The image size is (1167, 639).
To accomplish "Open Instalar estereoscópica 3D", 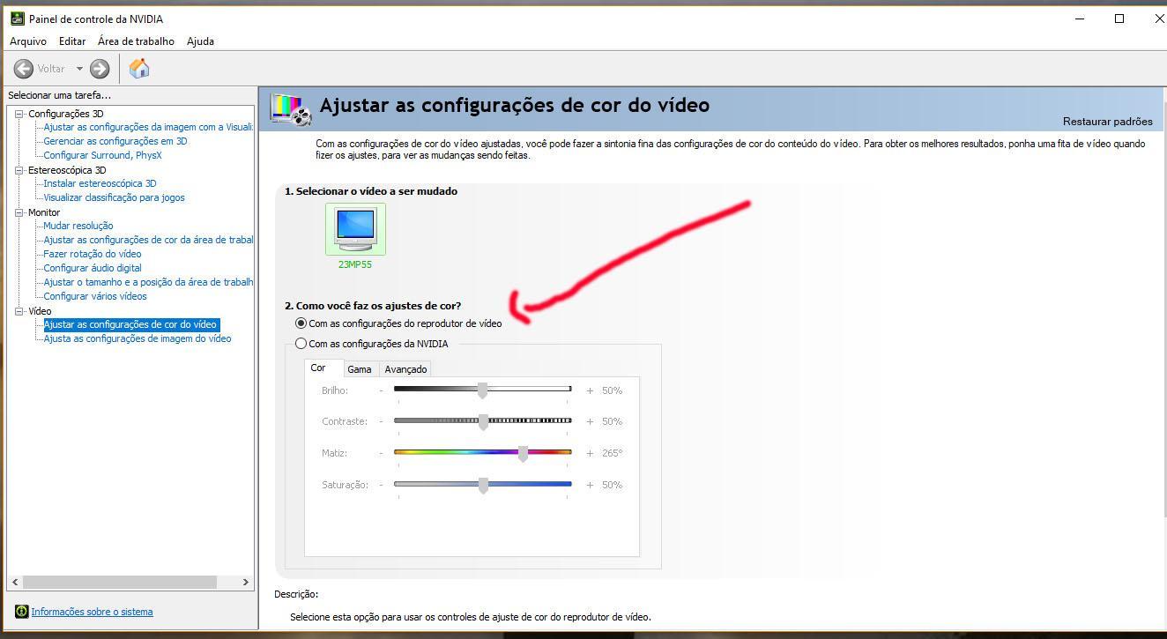I will click(100, 183).
